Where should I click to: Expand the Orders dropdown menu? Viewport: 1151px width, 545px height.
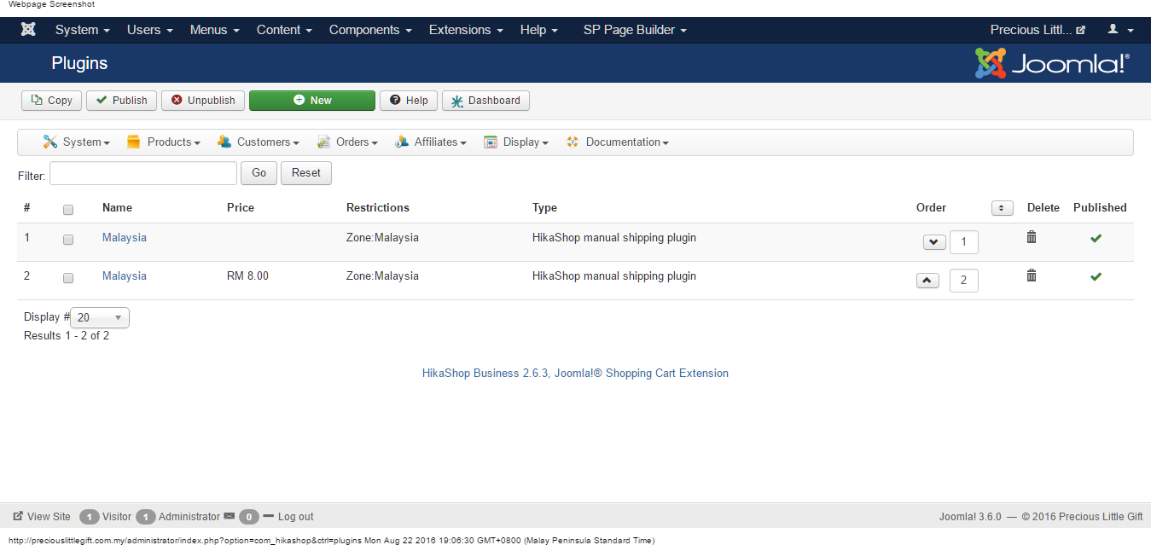(346, 142)
